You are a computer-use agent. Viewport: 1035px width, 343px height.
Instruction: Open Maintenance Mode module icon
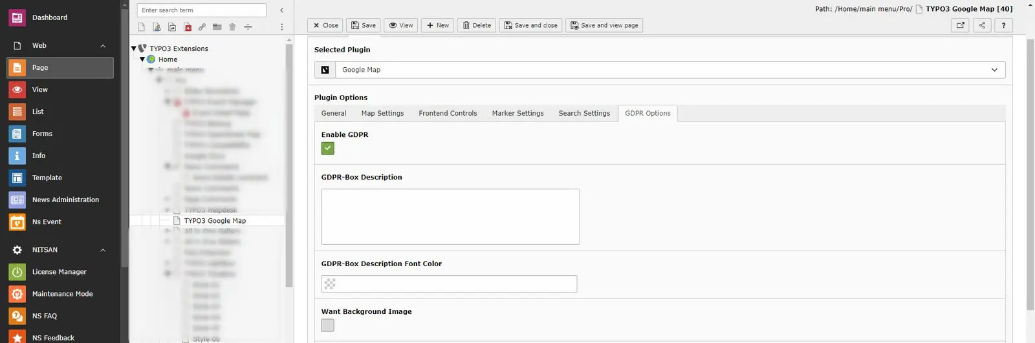pyautogui.click(x=17, y=294)
